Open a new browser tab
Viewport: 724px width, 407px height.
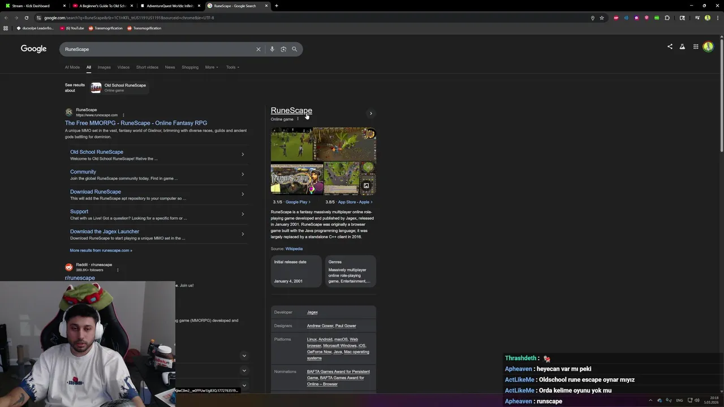[276, 6]
